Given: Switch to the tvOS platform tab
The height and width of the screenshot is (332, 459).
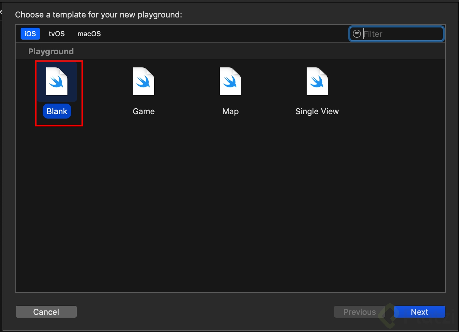Looking at the screenshot, I should 57,34.
